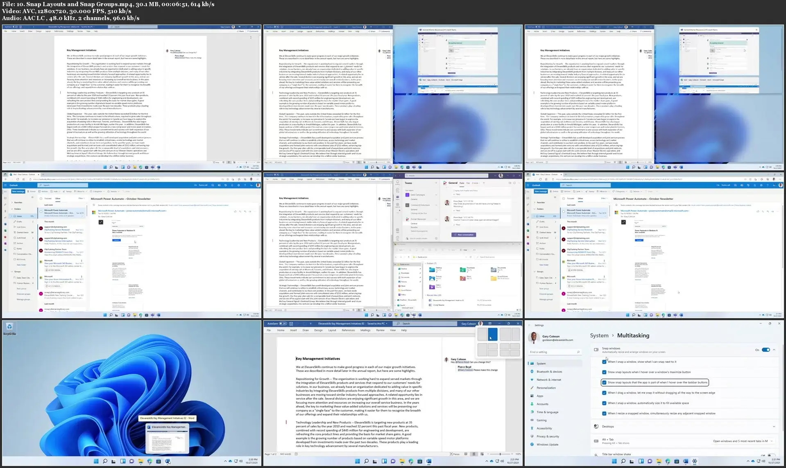Open Accounts settings category
This screenshot has width=786, height=468.
(555, 404)
